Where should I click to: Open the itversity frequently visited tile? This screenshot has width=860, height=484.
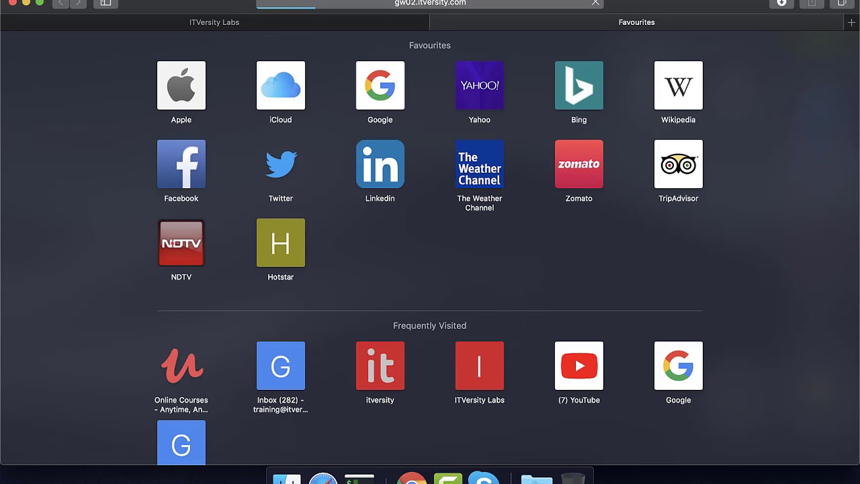pos(380,366)
